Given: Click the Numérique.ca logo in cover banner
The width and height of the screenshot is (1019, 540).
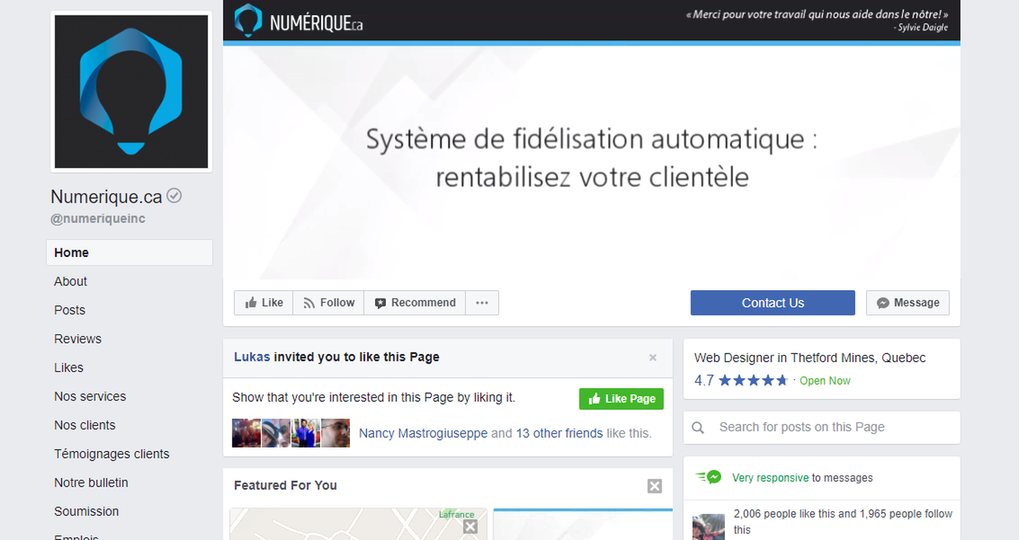Looking at the screenshot, I should tap(298, 21).
